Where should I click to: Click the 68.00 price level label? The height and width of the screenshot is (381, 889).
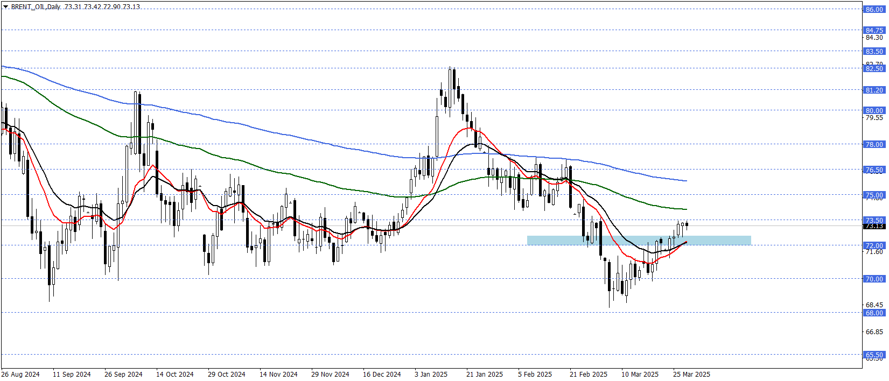click(x=874, y=313)
